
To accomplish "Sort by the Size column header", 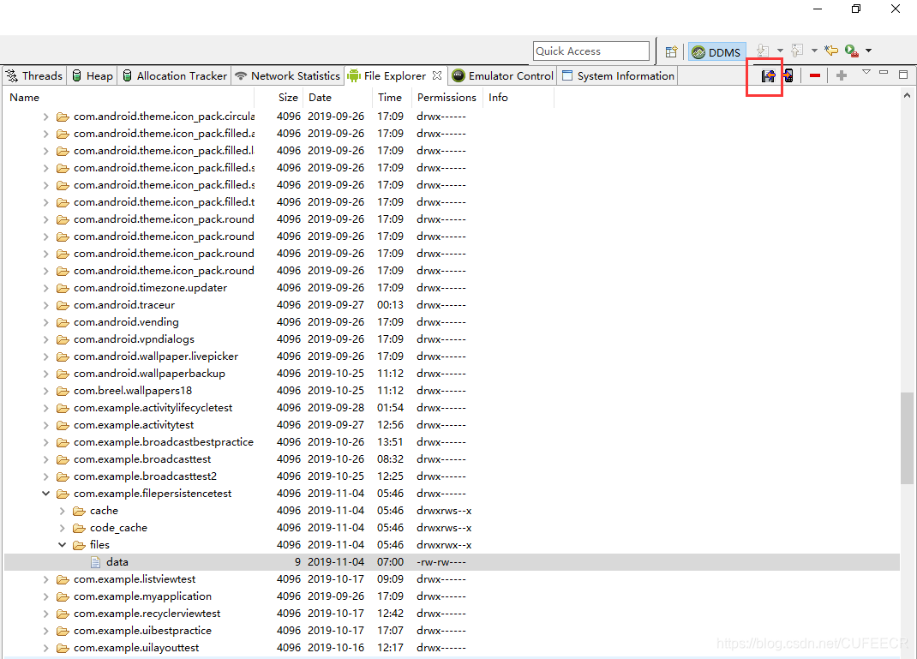I will [288, 98].
